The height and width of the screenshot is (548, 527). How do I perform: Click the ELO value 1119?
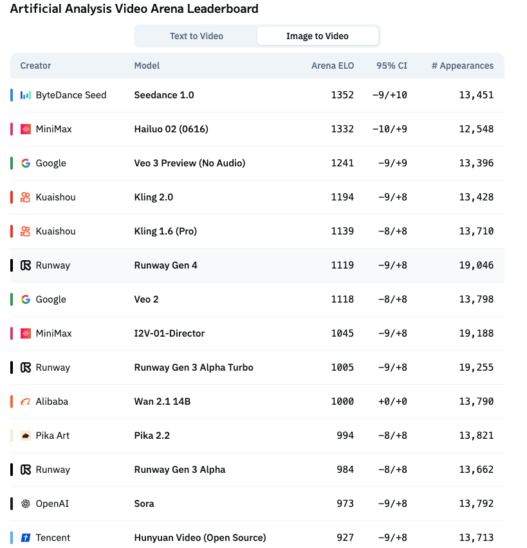pyautogui.click(x=342, y=265)
